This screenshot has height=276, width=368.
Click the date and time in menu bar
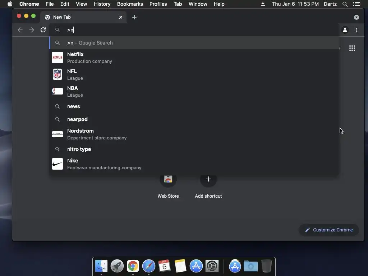pyautogui.click(x=295, y=4)
